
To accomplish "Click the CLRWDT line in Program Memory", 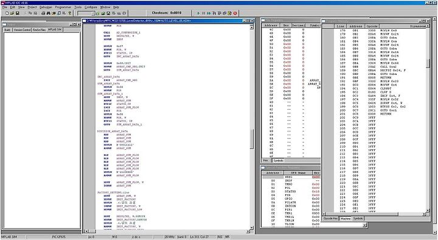I will (386, 88).
